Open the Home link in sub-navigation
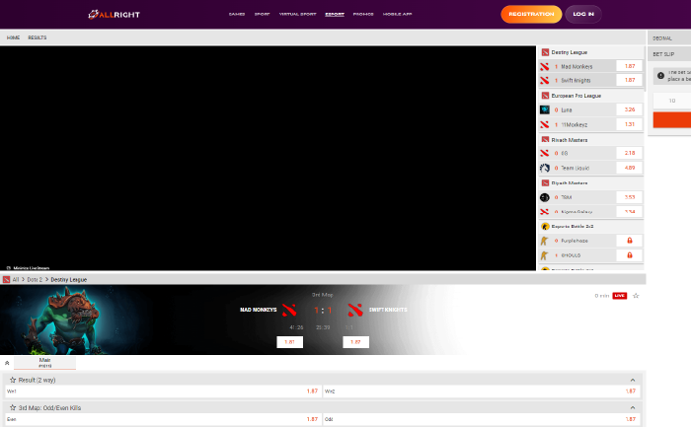Viewport: 691px width, 427px height. click(x=13, y=37)
